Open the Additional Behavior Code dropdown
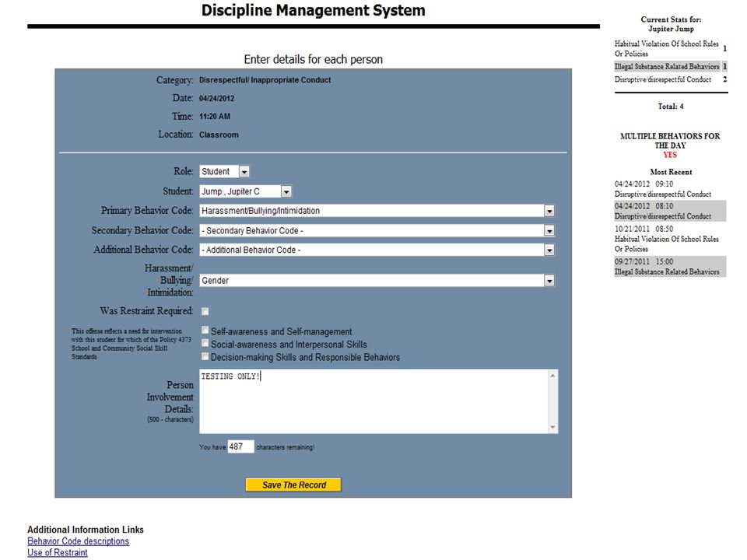Viewport: 747px width, 560px height. pyautogui.click(x=549, y=250)
